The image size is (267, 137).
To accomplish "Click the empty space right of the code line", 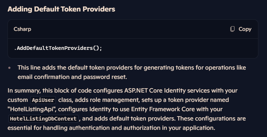I will pos(179,48).
